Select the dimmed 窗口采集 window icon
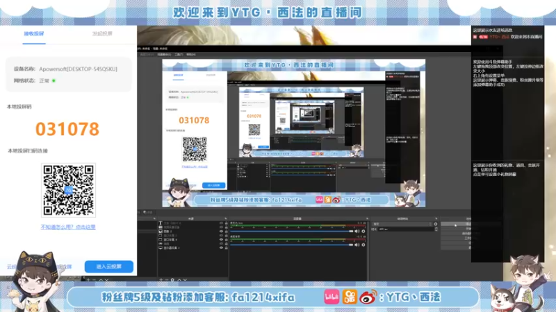Image resolution: width=556 pixels, height=312 pixels. tap(161, 235)
